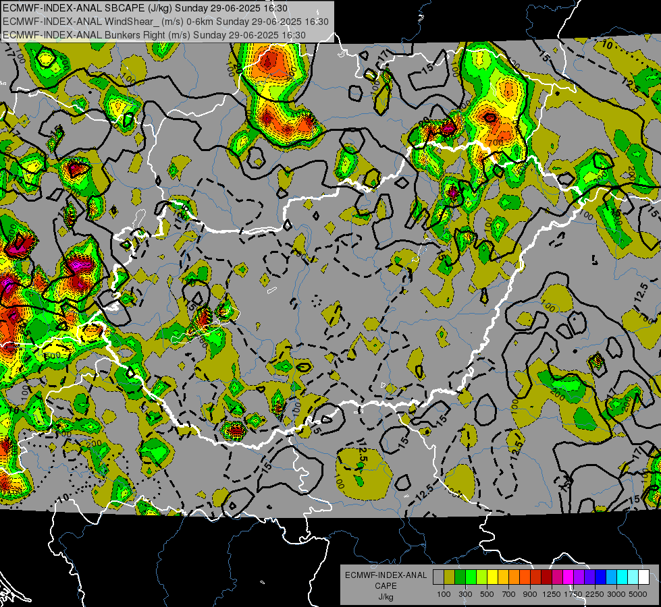Click the legend value 300
661x607 pixels.
(465, 594)
